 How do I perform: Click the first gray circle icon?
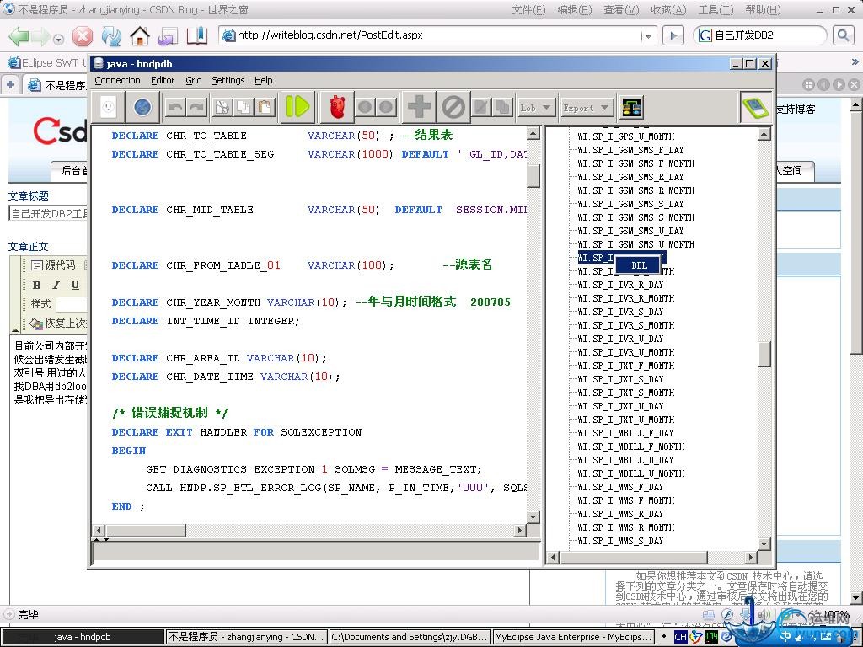point(365,107)
